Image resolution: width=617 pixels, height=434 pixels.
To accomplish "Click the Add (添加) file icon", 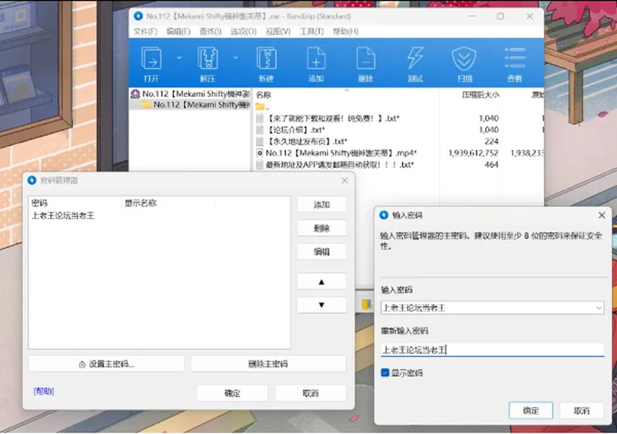I will point(316,64).
